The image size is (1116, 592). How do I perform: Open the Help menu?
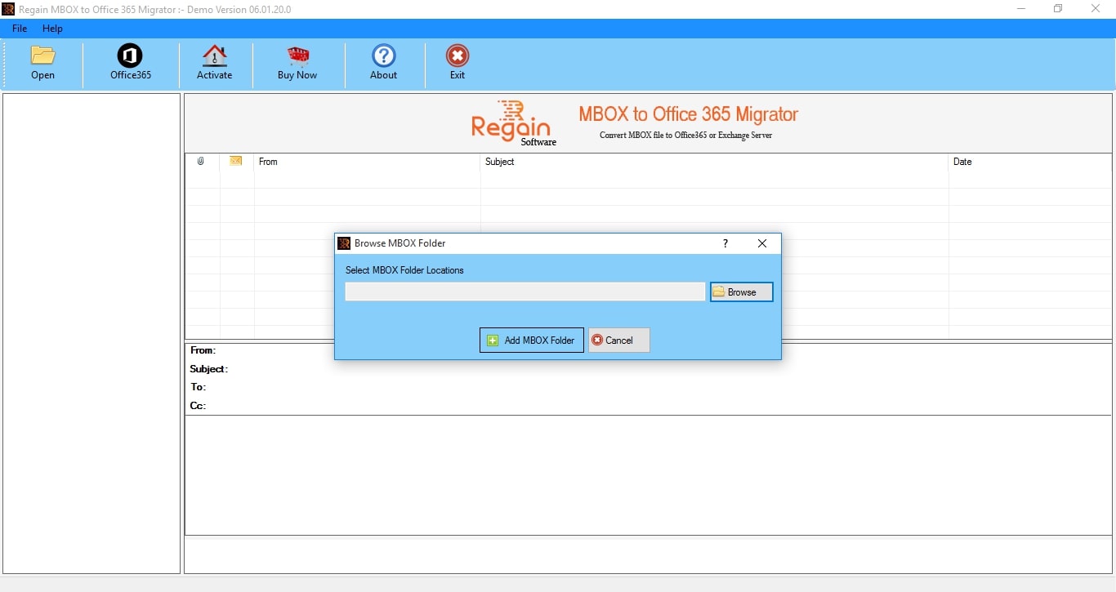(x=52, y=28)
